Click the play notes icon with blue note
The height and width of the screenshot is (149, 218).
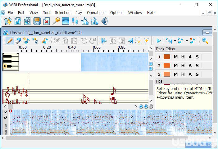coord(180,41)
